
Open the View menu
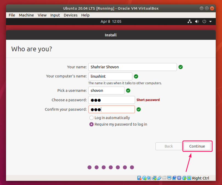pyautogui.click(x=42, y=15)
